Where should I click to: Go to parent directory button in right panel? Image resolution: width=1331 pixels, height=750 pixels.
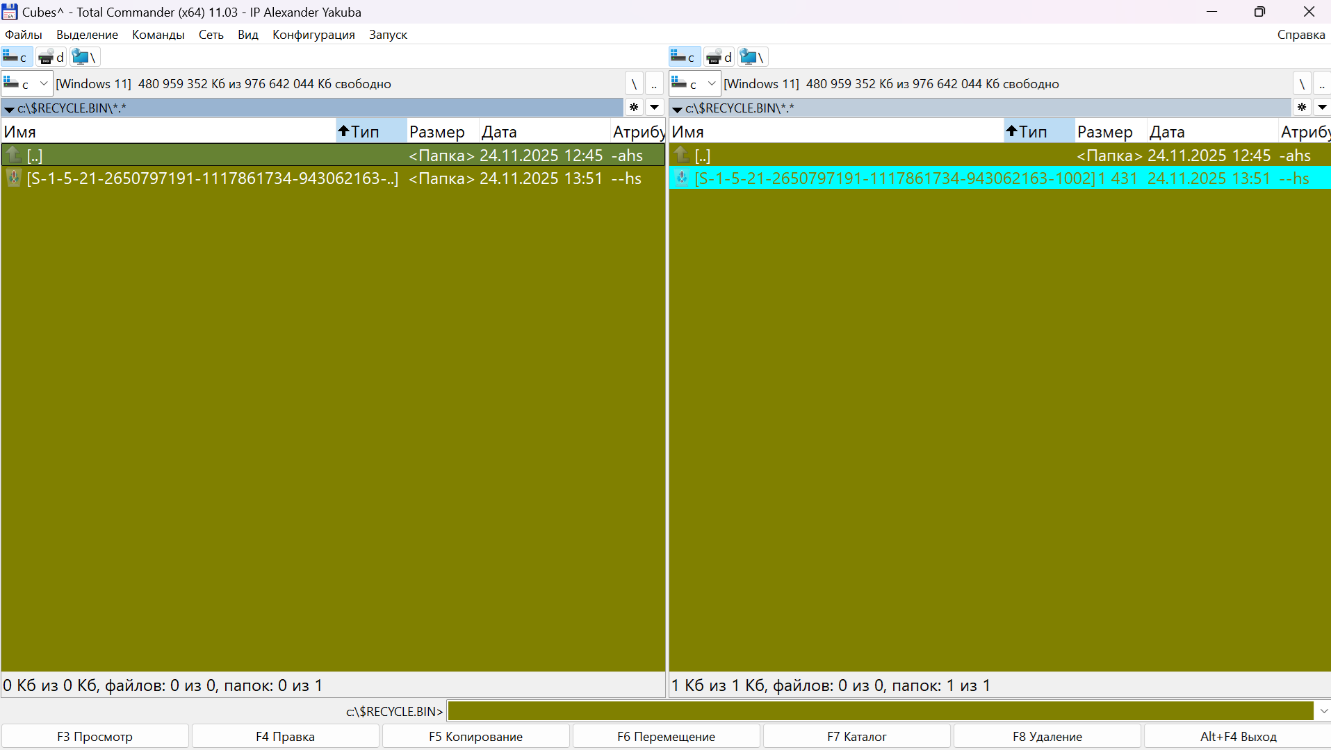pos(1322,84)
